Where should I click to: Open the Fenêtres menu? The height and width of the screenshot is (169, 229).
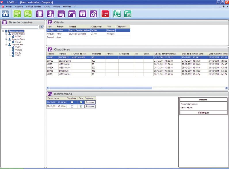click(67, 7)
